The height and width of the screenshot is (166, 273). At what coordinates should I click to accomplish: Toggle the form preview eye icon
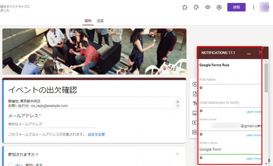click(x=207, y=7)
